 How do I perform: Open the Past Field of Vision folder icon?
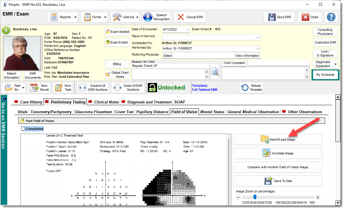(22, 121)
